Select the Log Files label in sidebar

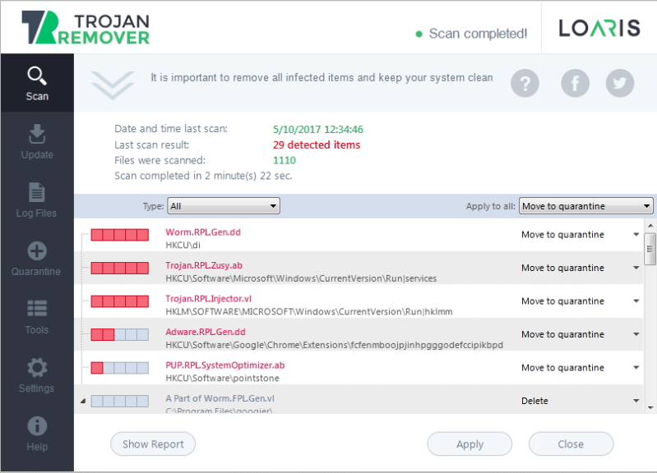pos(36,213)
